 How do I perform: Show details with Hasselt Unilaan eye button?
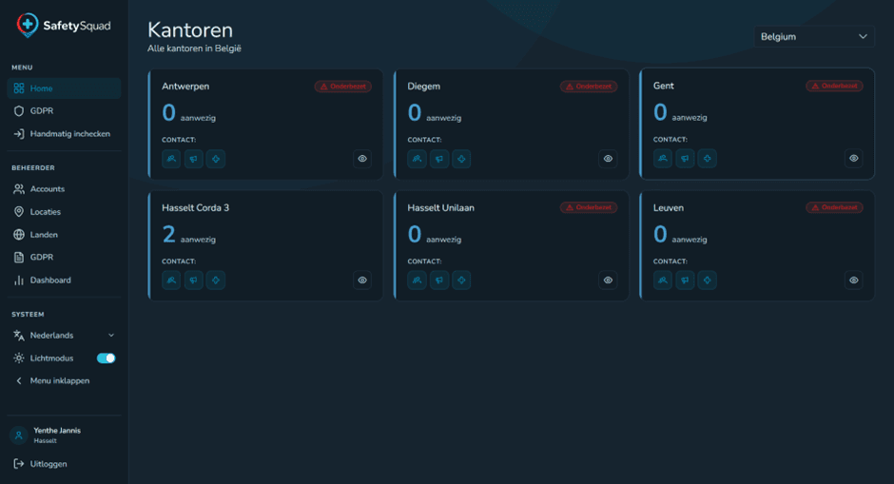click(x=608, y=281)
